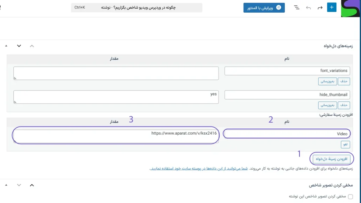The width and height of the screenshot is (361, 203).
Task: Click the site logo in top corner
Action: (x=350, y=8)
